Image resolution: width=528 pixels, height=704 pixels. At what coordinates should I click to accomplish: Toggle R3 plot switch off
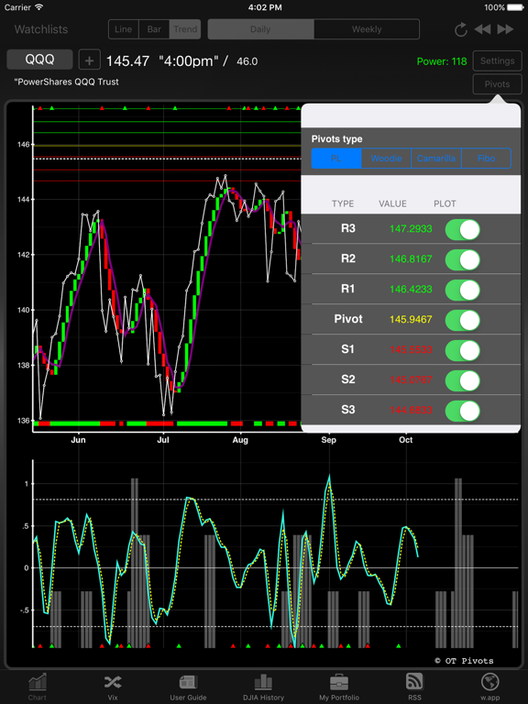pyautogui.click(x=462, y=230)
